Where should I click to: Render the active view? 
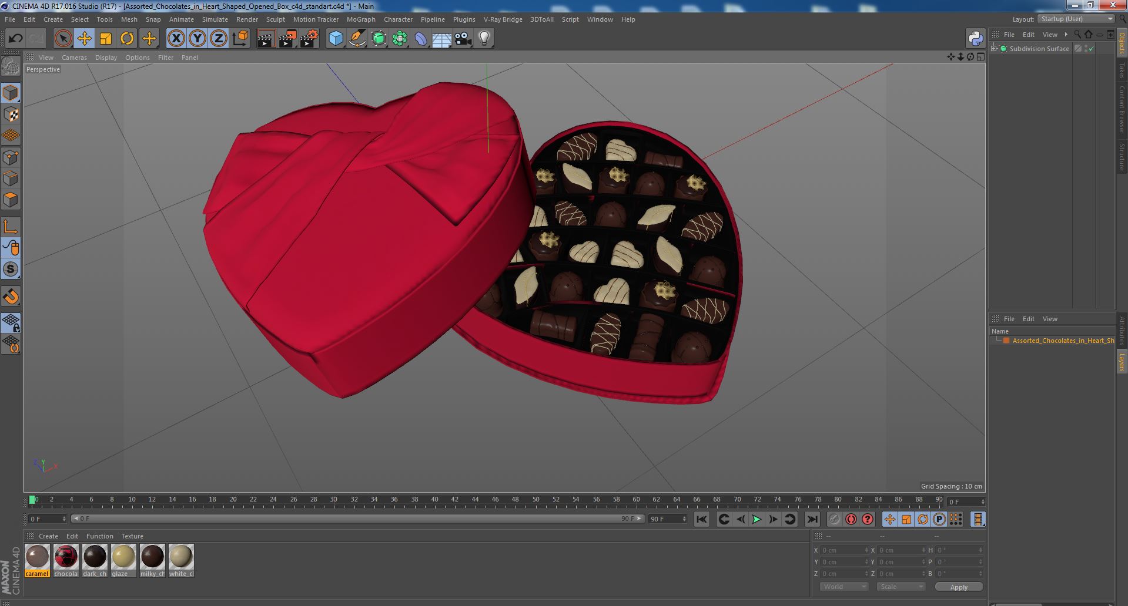tap(266, 39)
